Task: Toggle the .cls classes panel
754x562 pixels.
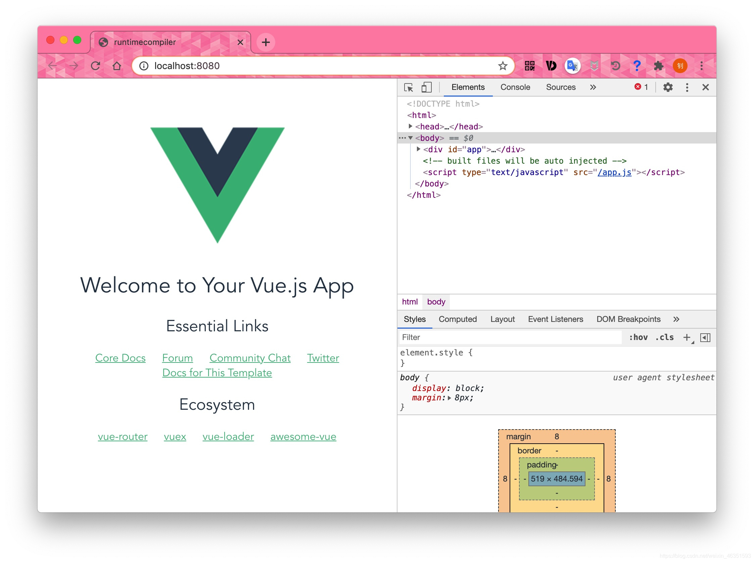Action: [664, 337]
